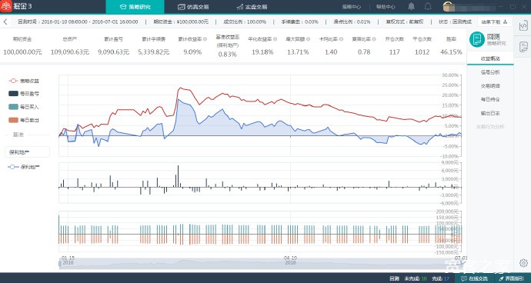Click the 1012 close count value
The height and width of the screenshot is (283, 531).
pyautogui.click(x=422, y=52)
